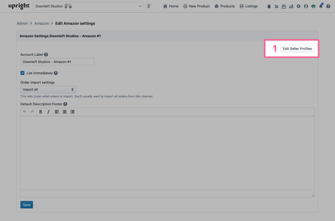Click the Amazon breadcrumb link

pyautogui.click(x=41, y=23)
